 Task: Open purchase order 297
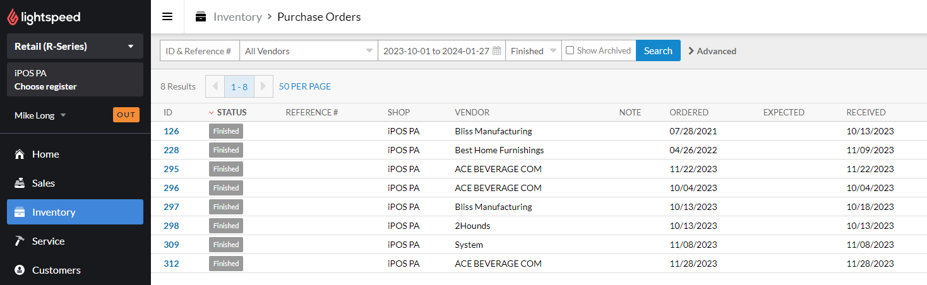pyautogui.click(x=171, y=207)
